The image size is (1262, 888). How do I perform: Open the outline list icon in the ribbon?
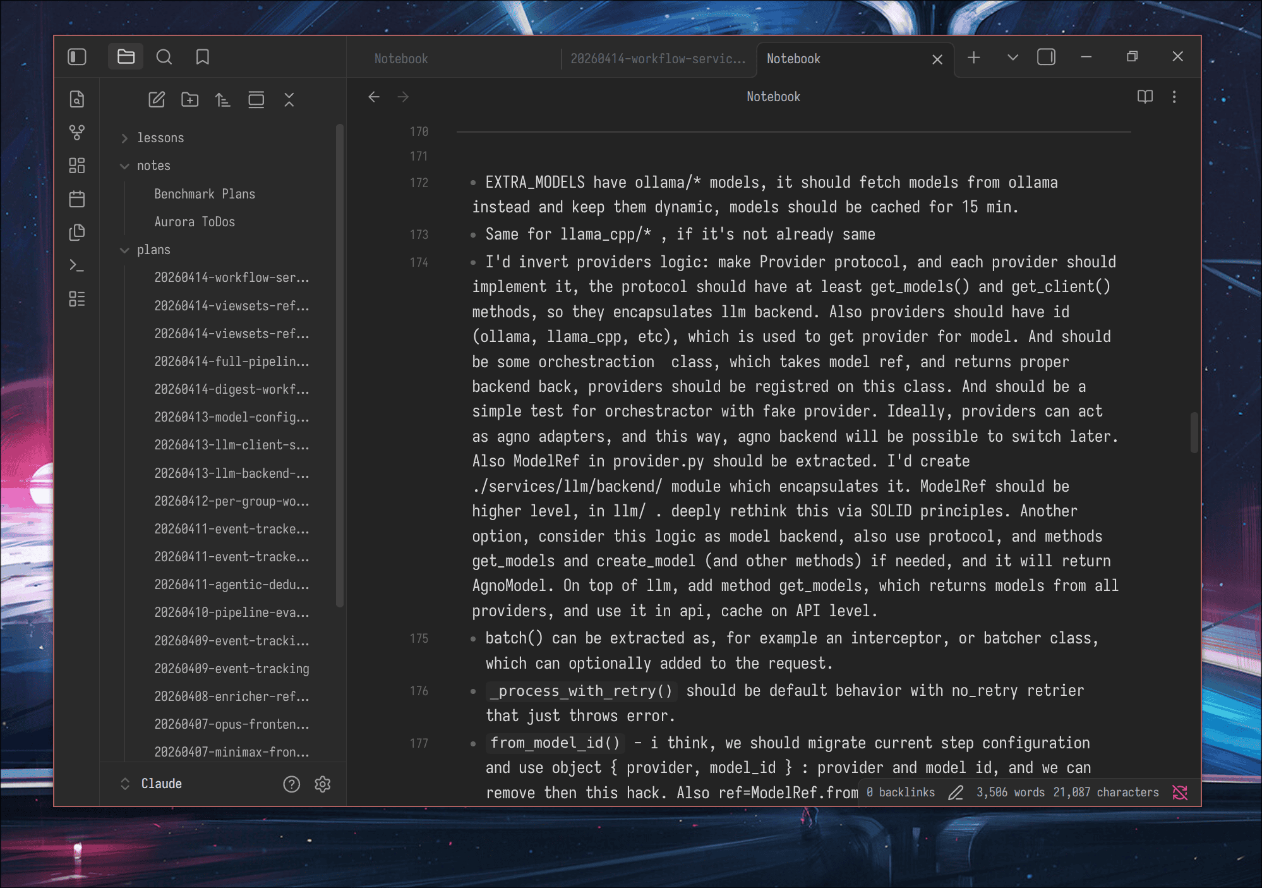click(x=77, y=299)
